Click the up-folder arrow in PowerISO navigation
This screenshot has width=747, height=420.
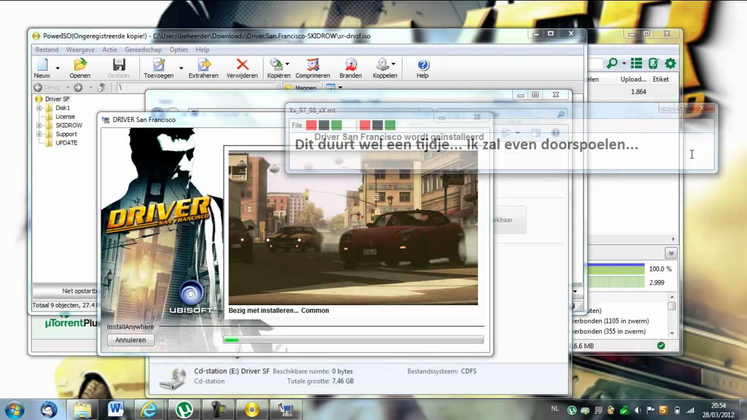102,87
